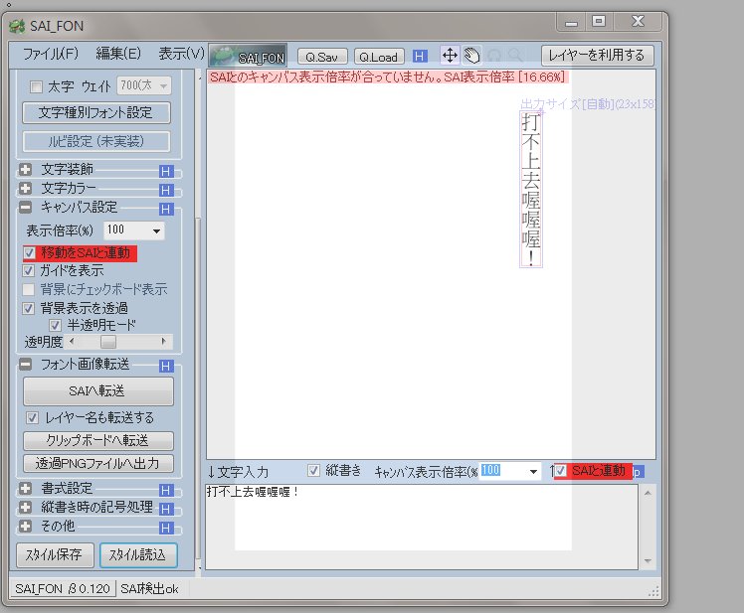Viewport: 744px width, 613px height.
Task: Click the 透明度 slider left arrow
Action: (73, 341)
